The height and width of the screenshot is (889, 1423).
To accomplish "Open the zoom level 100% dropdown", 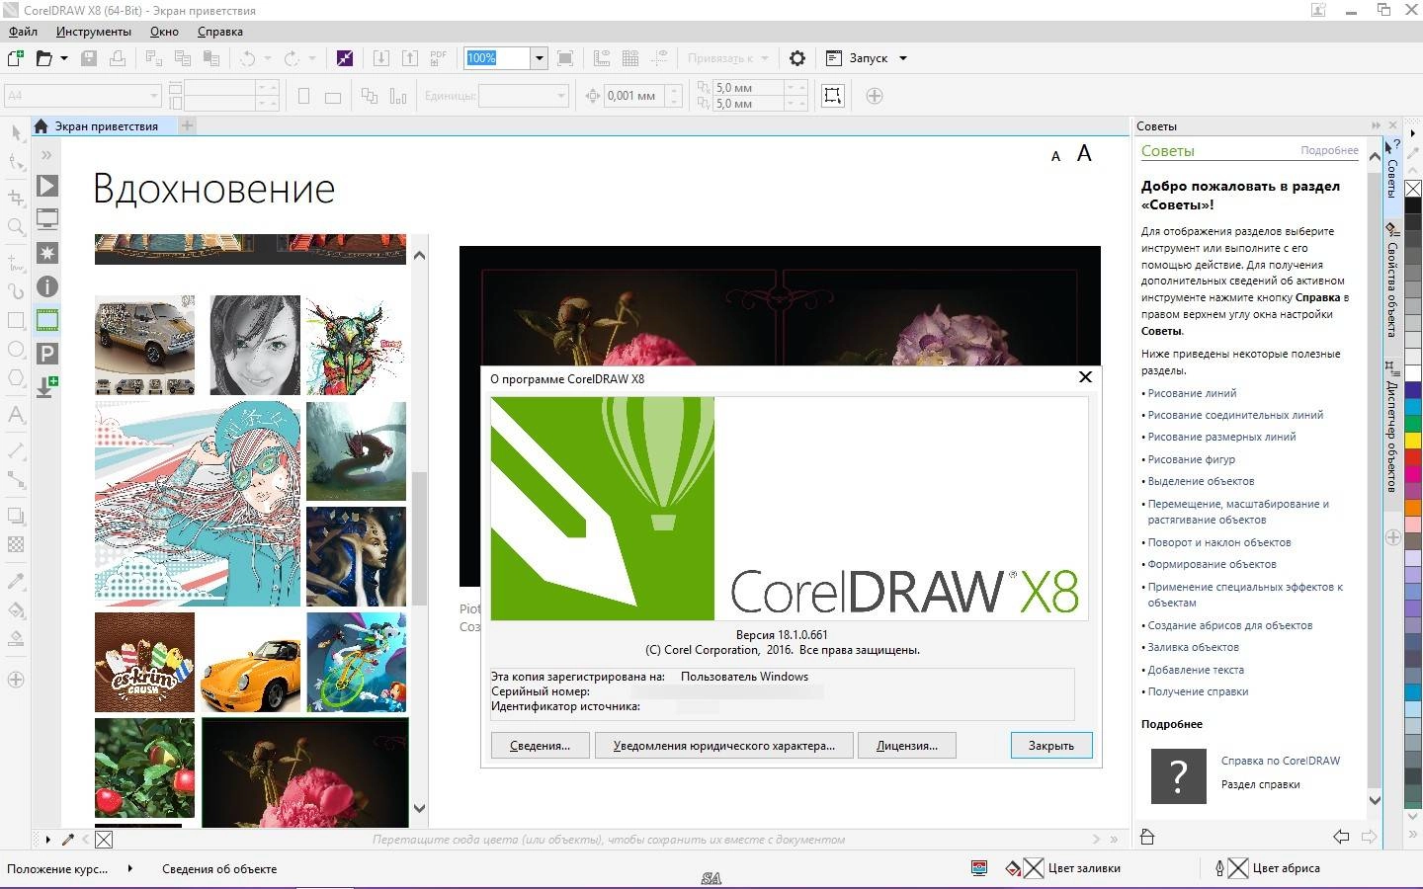I will [539, 58].
